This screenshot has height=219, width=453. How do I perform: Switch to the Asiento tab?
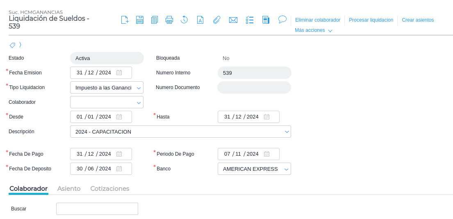point(69,188)
